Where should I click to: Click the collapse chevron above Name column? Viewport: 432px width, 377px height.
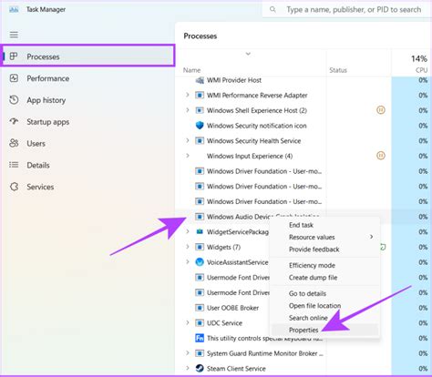(248, 54)
